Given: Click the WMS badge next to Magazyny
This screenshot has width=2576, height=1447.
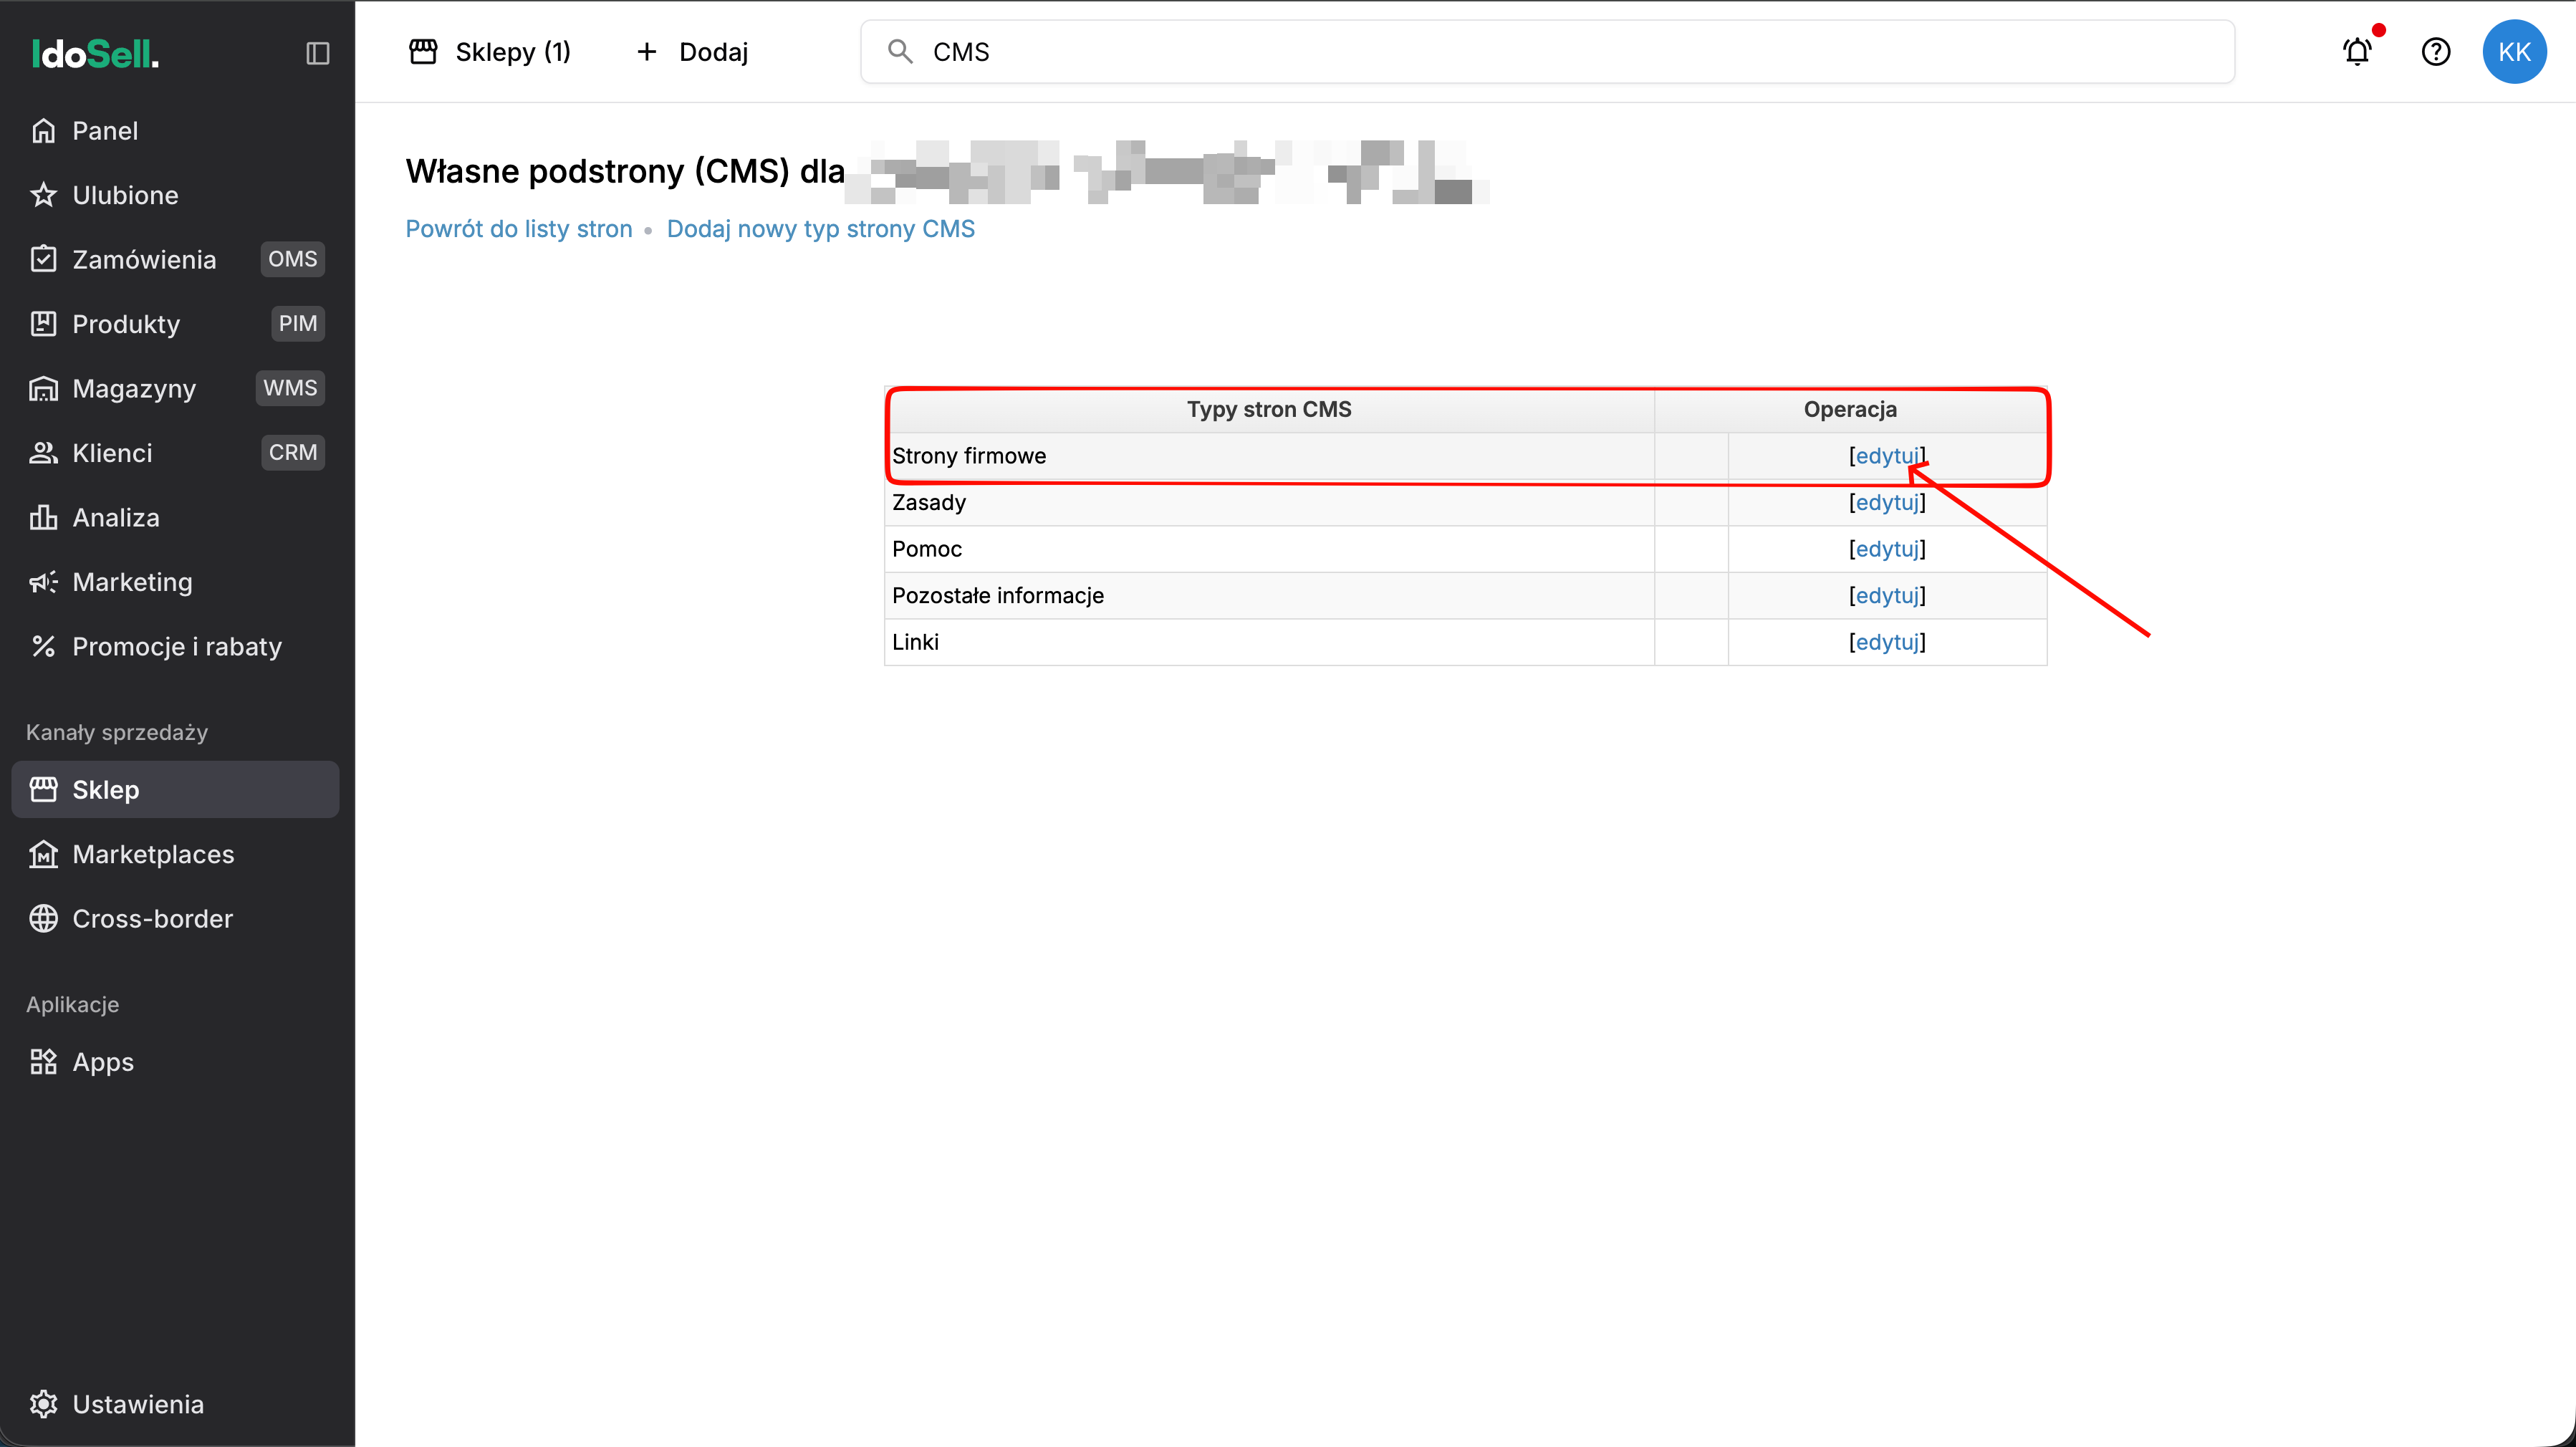Looking at the screenshot, I should click(x=290, y=388).
